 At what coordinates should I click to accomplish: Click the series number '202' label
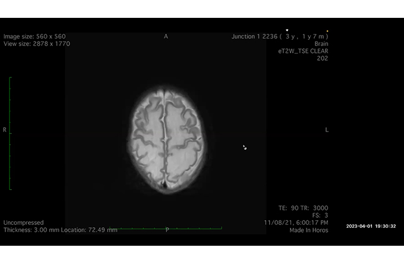pos(323,58)
